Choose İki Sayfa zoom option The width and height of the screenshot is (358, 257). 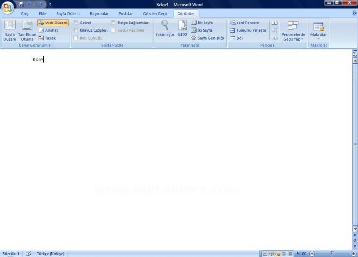tap(202, 30)
